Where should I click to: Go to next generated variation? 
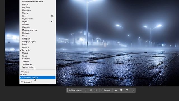(96, 90)
